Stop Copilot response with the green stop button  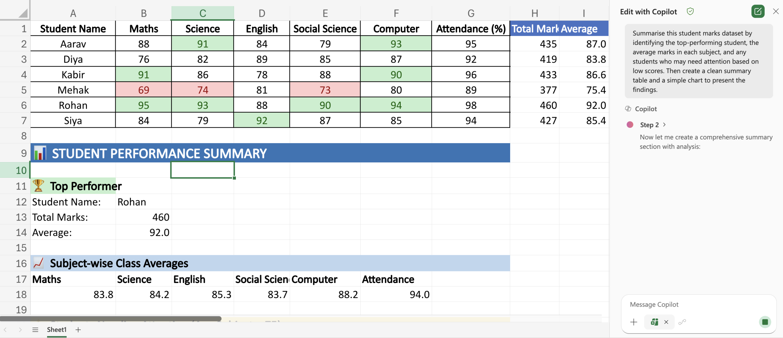765,322
